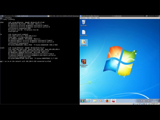Screen dimensions: 160x120
Task: Open the red toolbox app in taskbar
Action: (113, 101)
